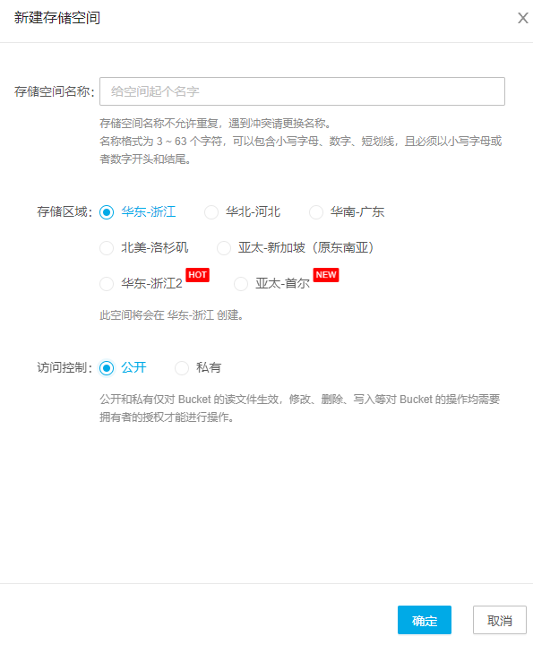The image size is (533, 645).
Task: Click the 私有 label text
Action: [209, 367]
